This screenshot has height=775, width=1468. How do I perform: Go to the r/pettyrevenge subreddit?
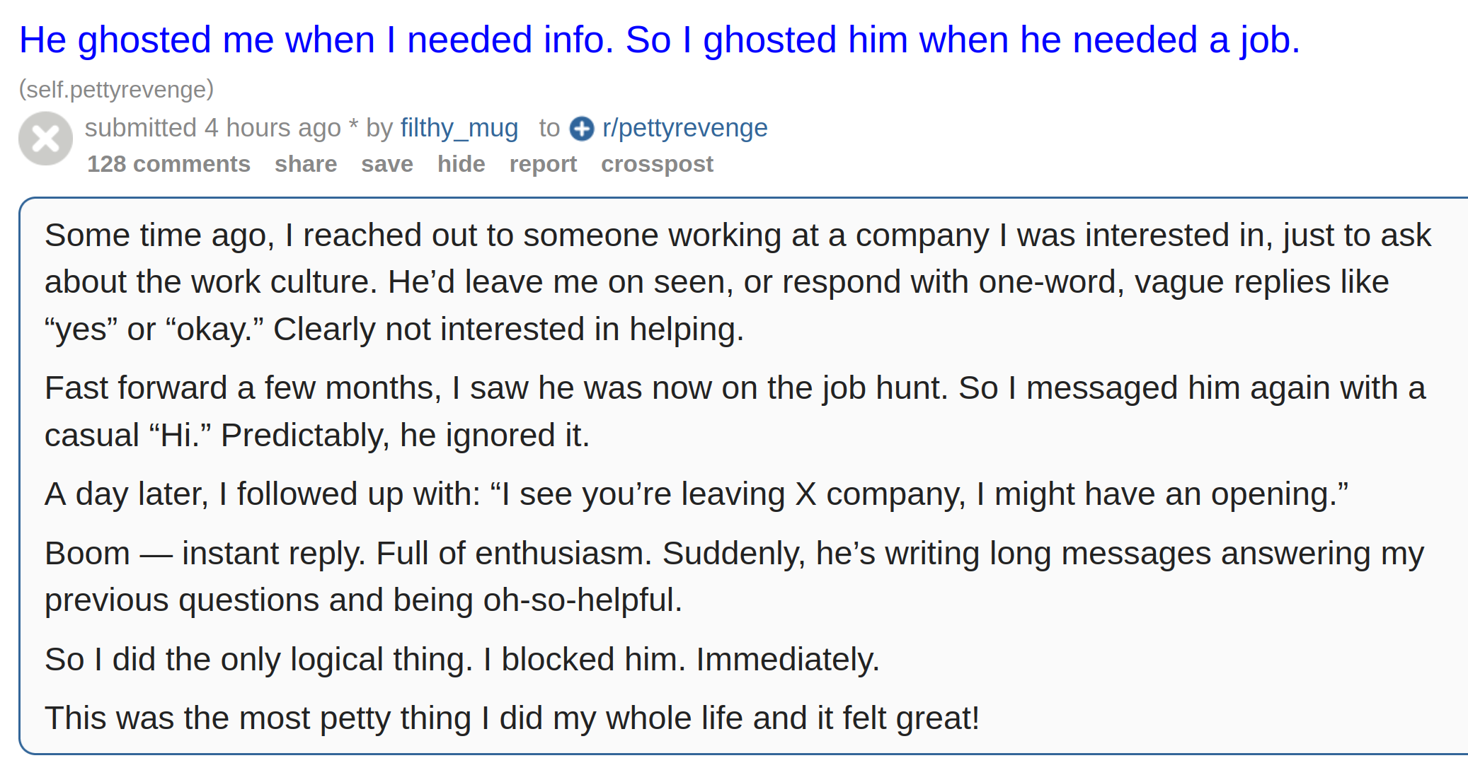pos(684,128)
